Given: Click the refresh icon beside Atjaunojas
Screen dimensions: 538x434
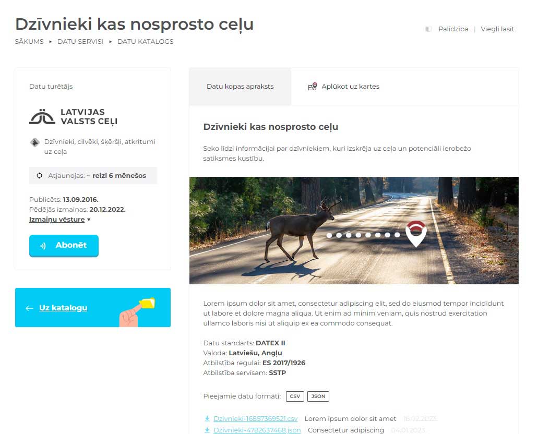Looking at the screenshot, I should point(40,176).
